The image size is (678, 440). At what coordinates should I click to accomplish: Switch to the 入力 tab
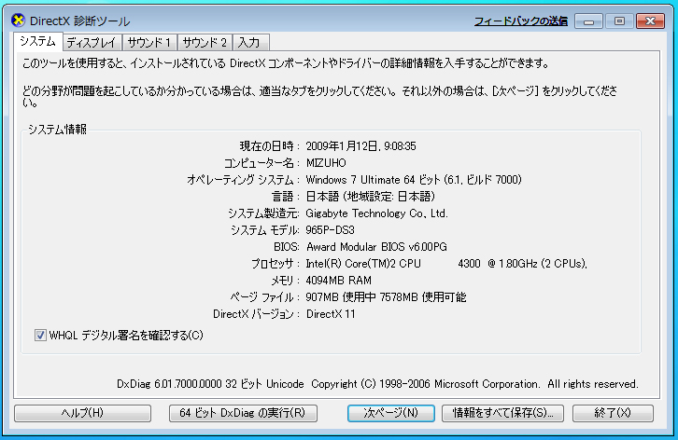tap(248, 42)
